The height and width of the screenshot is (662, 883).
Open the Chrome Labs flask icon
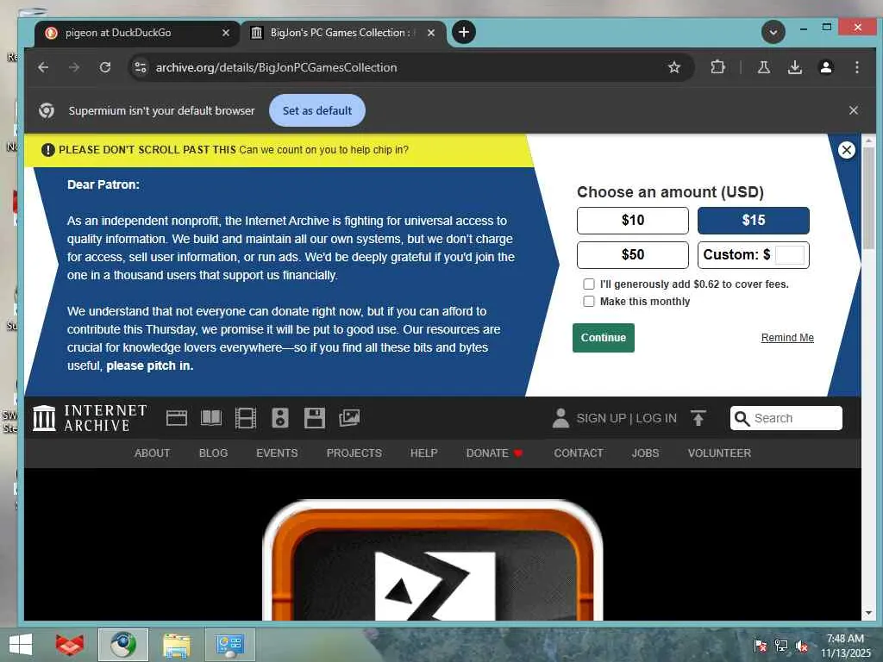764,67
